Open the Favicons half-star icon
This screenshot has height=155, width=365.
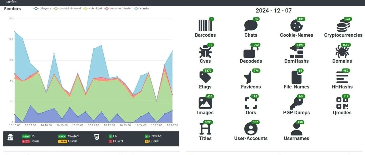click(x=249, y=77)
